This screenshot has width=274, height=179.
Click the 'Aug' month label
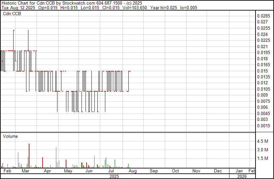133,171
